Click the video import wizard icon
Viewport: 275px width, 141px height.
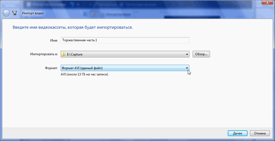pyautogui.click(x=15, y=13)
